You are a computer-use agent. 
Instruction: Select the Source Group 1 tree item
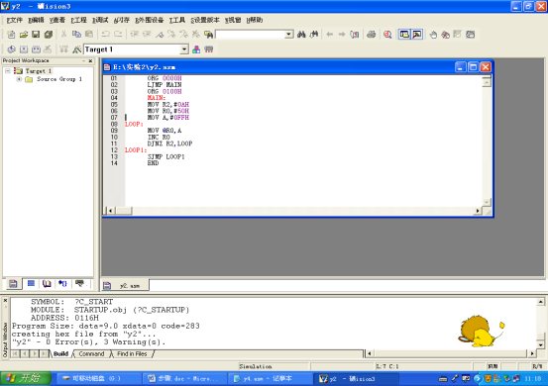[59, 79]
